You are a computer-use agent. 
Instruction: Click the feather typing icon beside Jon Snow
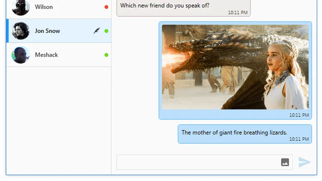click(97, 31)
